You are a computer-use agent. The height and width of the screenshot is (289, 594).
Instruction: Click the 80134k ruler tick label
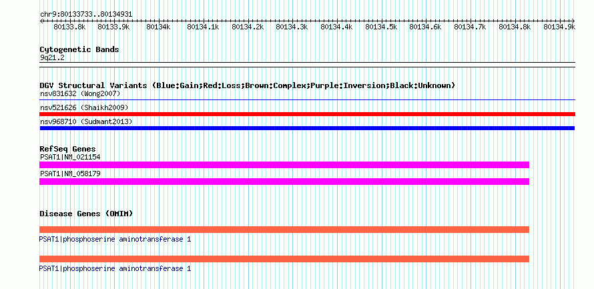(x=158, y=27)
